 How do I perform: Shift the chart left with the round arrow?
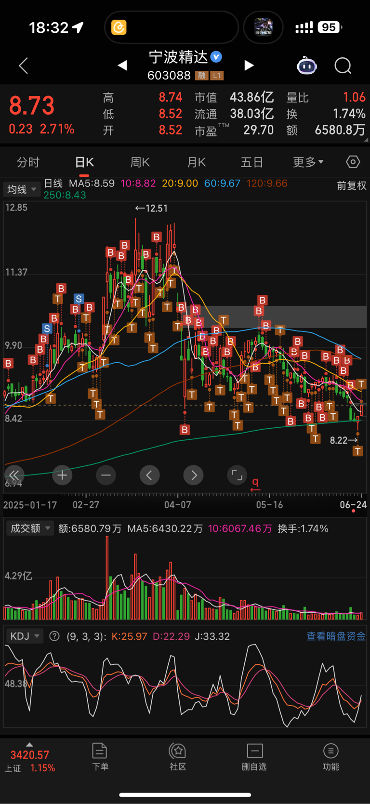149,475
